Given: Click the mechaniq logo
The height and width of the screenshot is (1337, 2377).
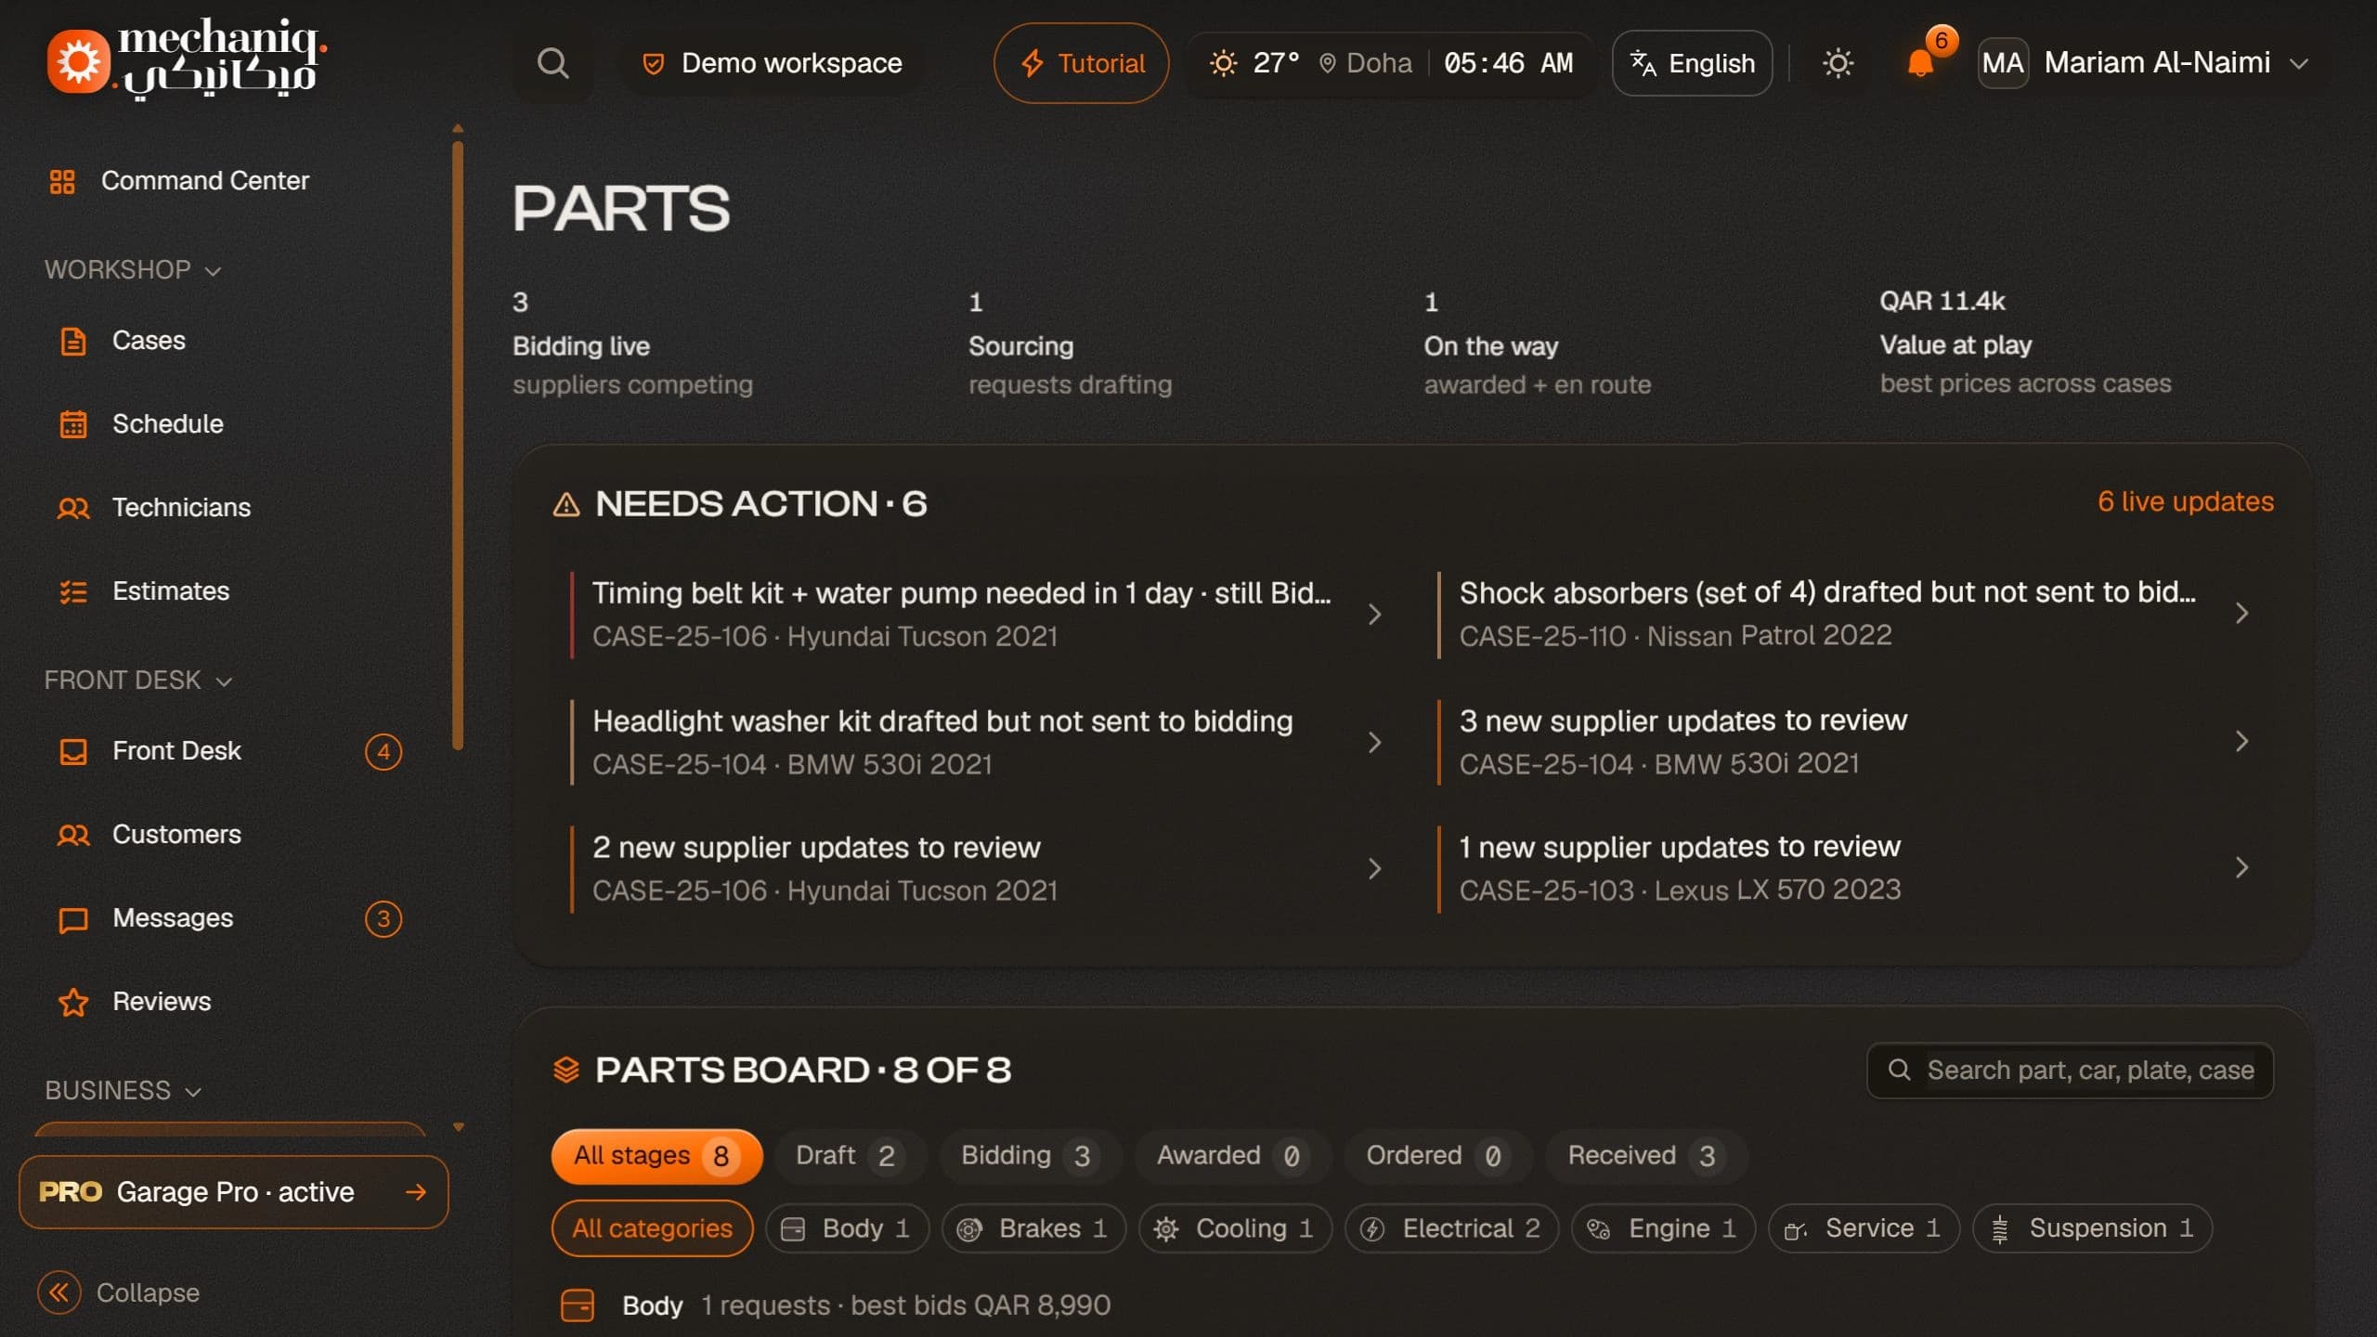Looking at the screenshot, I should tap(188, 59).
